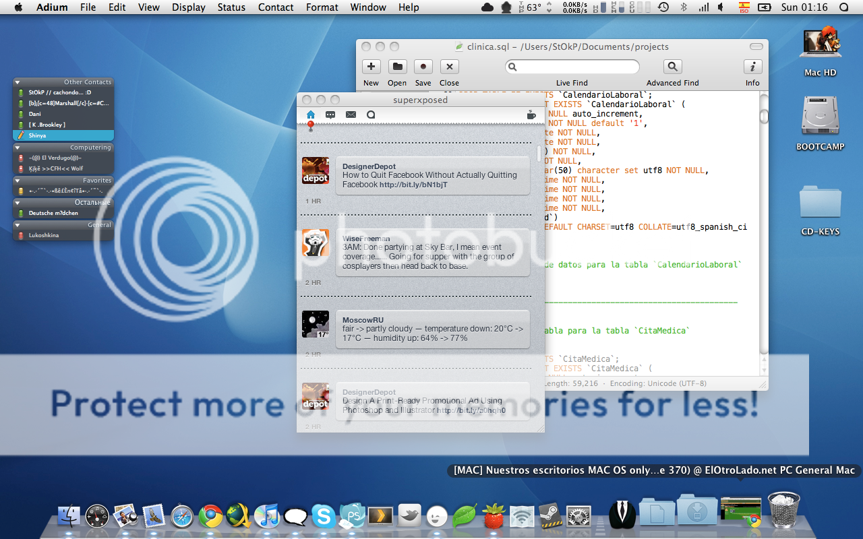The height and width of the screenshot is (539, 863).
Task: Launch Steam from the Dock
Action: [549, 516]
